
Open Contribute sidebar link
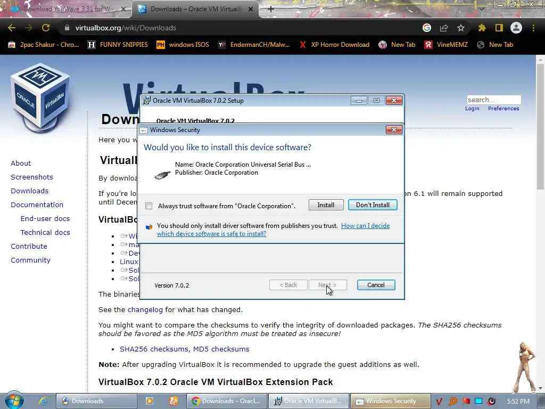[29, 246]
